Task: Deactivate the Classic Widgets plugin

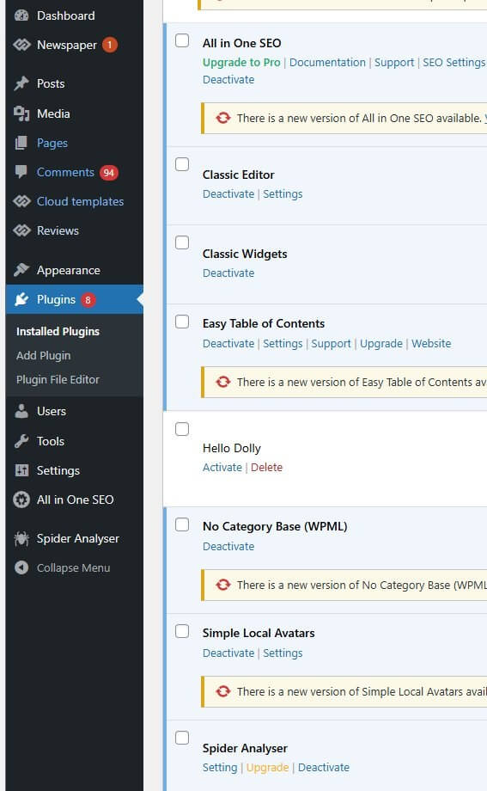Action: [228, 273]
